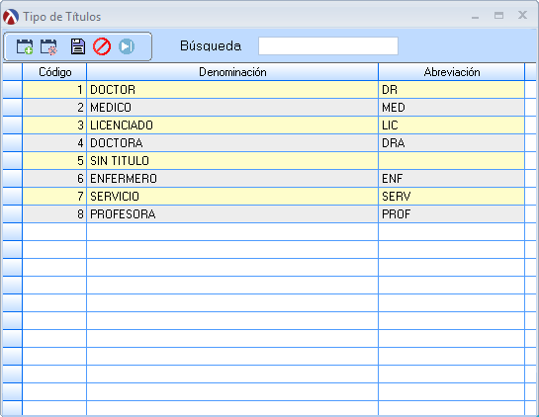Click inside the Búsqueda search field

pos(328,46)
